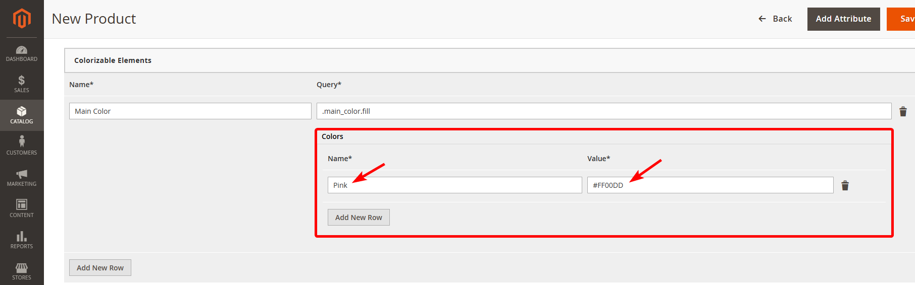Add new row under Colors section
Image resolution: width=915 pixels, height=285 pixels.
359,218
